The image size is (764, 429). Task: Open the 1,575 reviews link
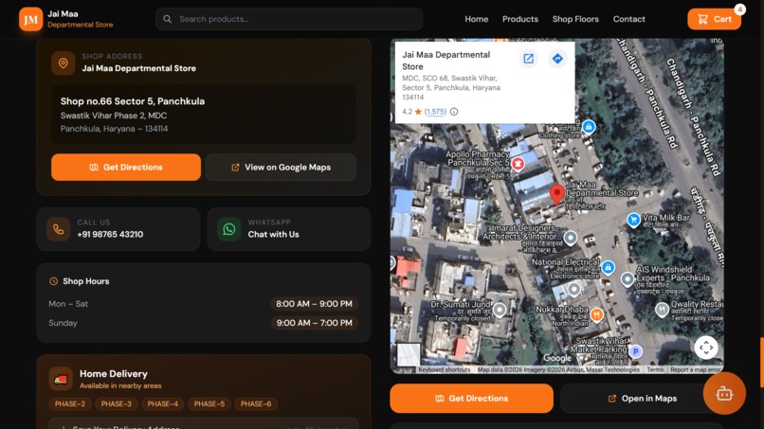tap(435, 112)
